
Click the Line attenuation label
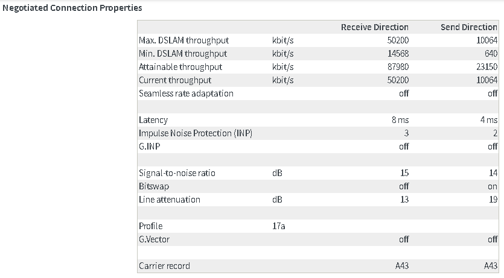pos(169,200)
